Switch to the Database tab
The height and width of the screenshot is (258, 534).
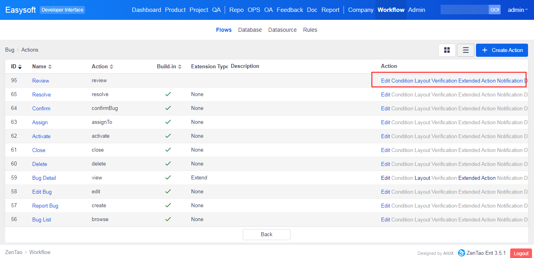pos(250,30)
